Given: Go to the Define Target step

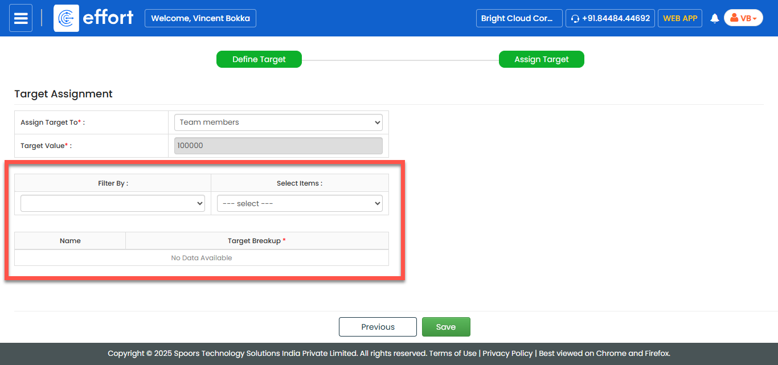Looking at the screenshot, I should tap(259, 59).
